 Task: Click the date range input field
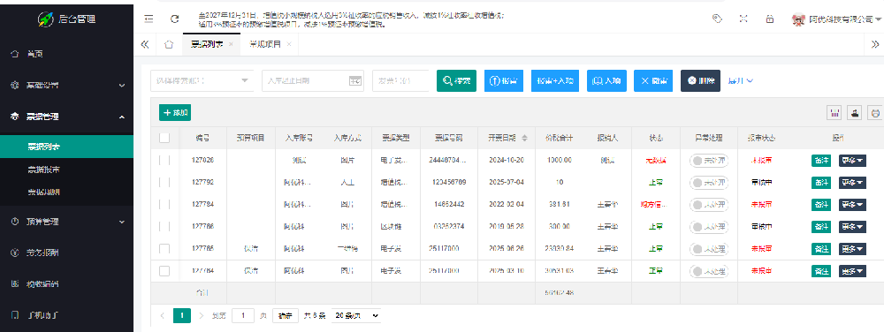tap(314, 81)
